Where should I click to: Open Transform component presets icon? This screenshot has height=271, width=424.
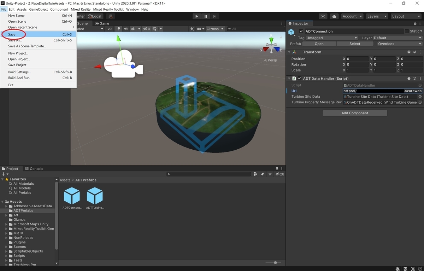(x=414, y=52)
